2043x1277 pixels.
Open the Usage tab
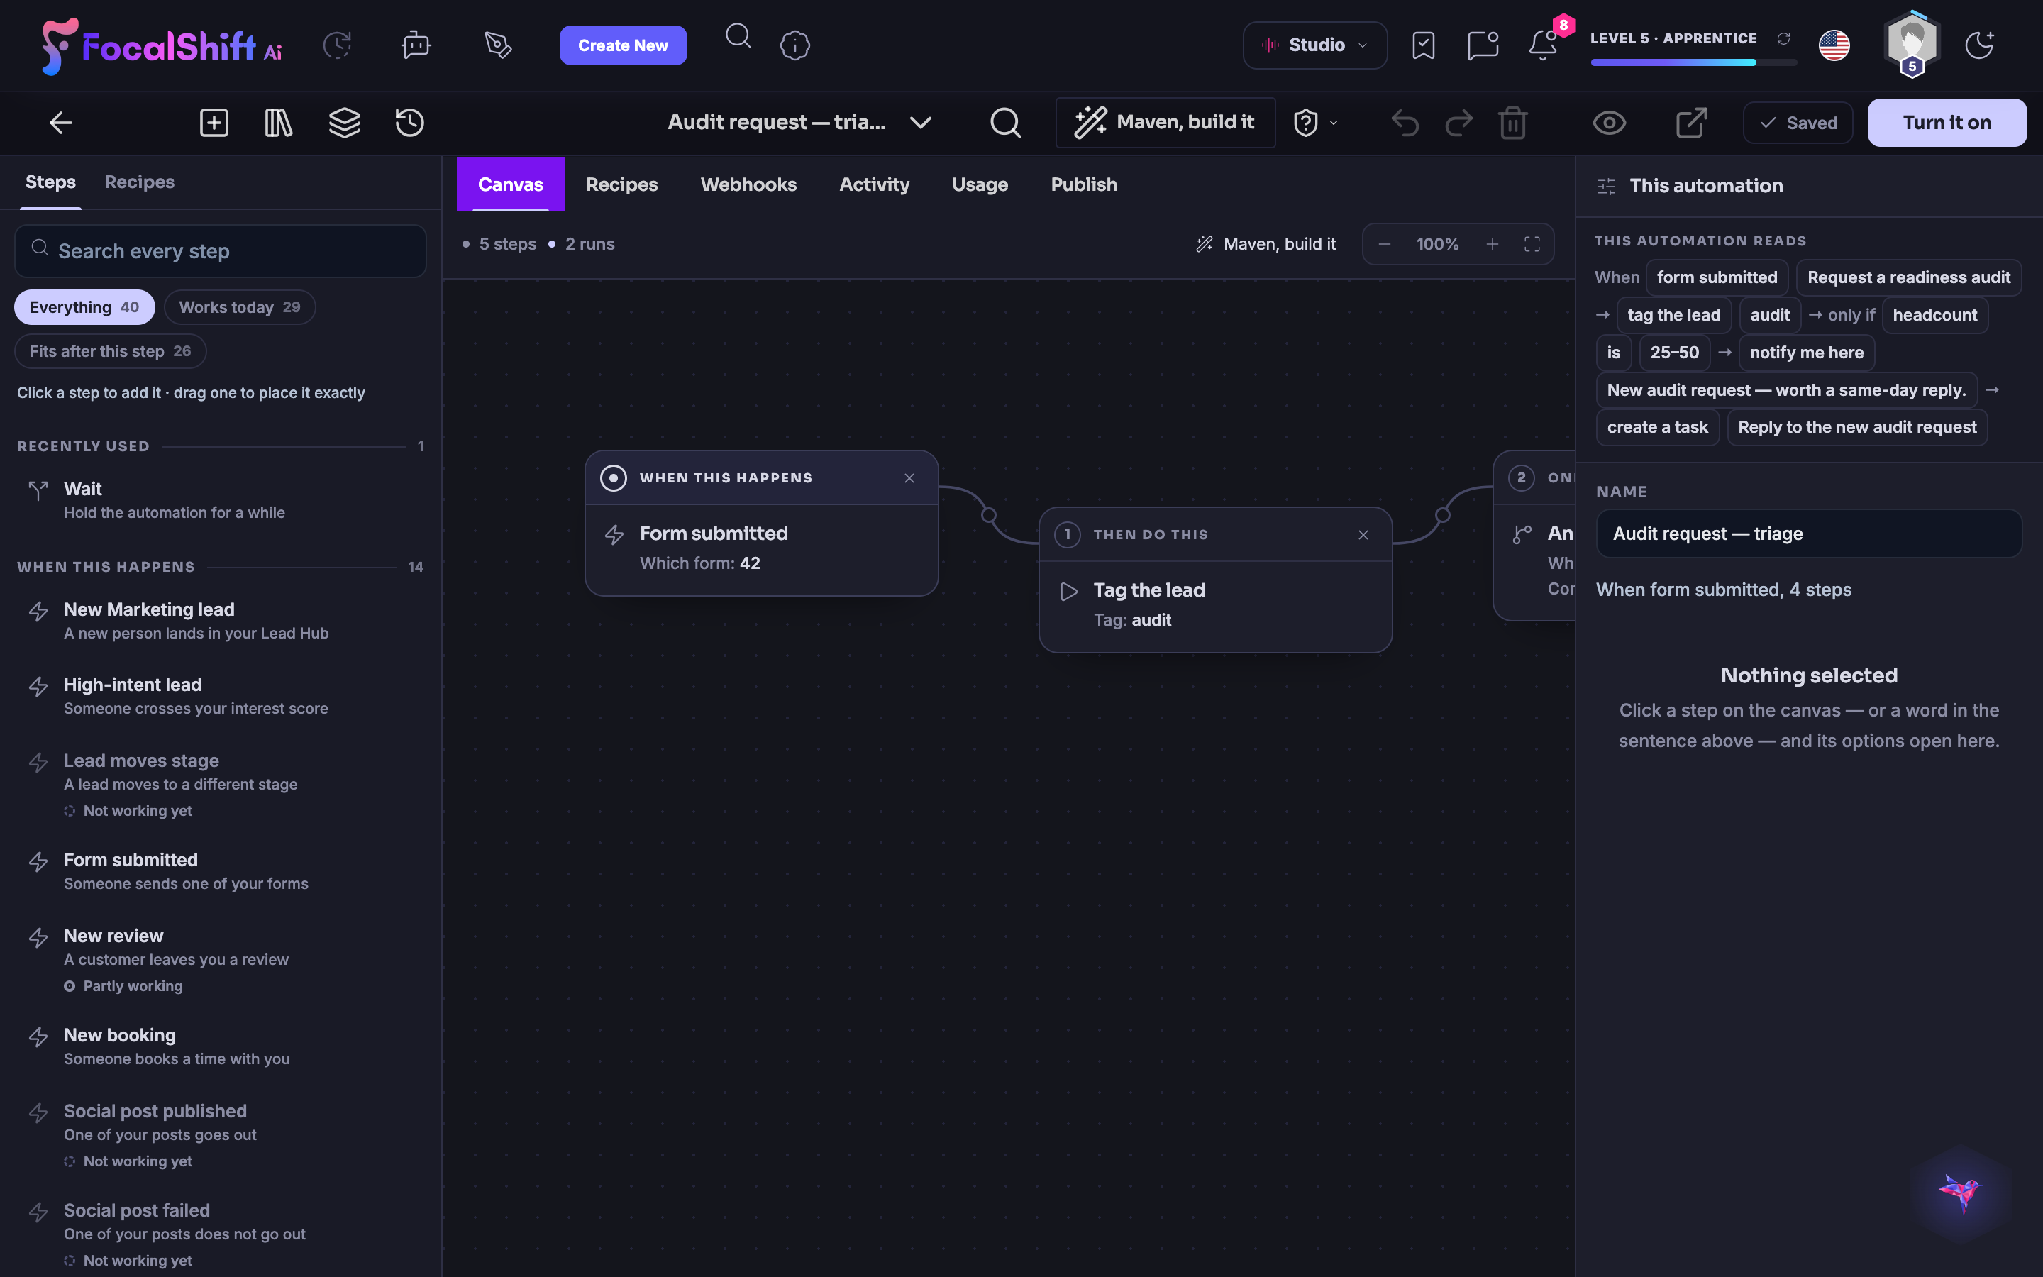point(979,184)
